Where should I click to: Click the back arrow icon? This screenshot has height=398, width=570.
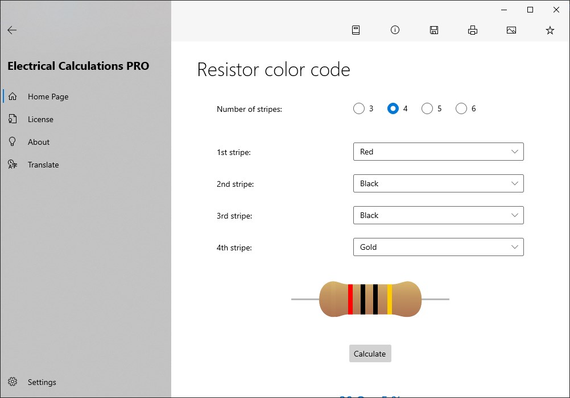[x=12, y=30]
